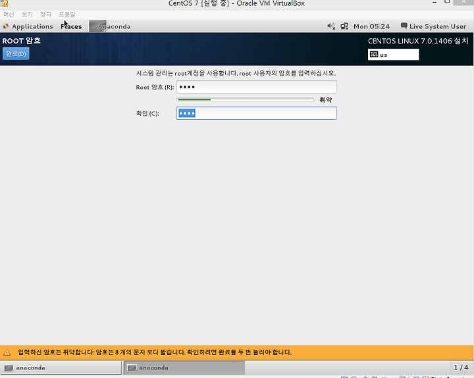The image size is (474, 378).
Task: Open the 머신 VirtualBox menu
Action: coord(9,14)
